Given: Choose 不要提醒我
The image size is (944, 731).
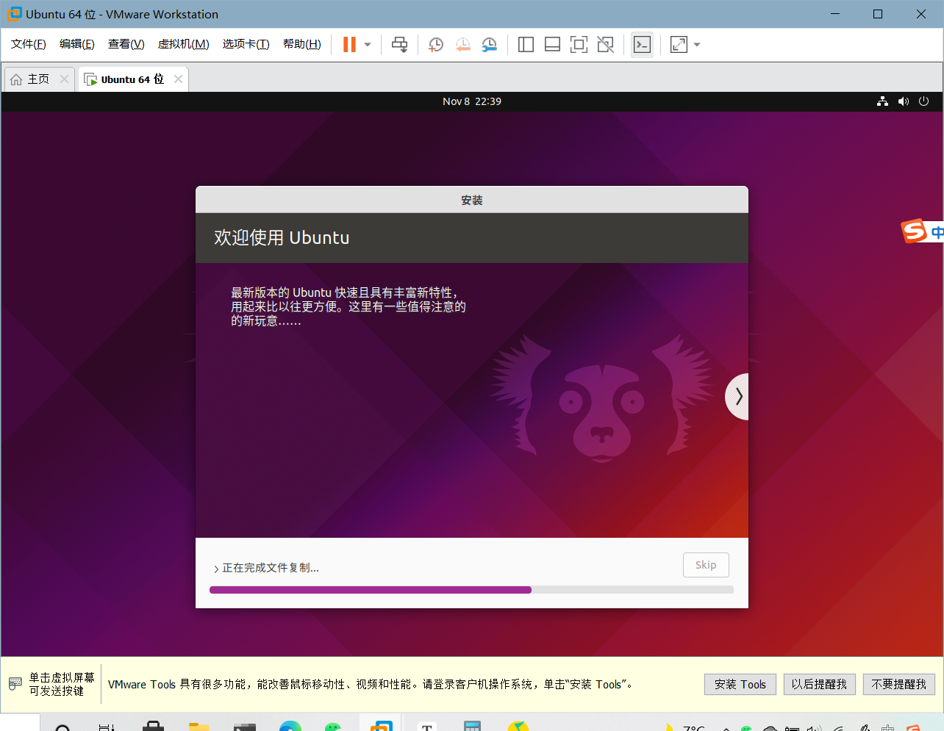Looking at the screenshot, I should click(x=898, y=685).
